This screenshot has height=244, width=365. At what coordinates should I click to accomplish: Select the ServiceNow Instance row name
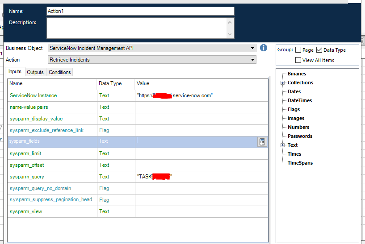coord(34,95)
